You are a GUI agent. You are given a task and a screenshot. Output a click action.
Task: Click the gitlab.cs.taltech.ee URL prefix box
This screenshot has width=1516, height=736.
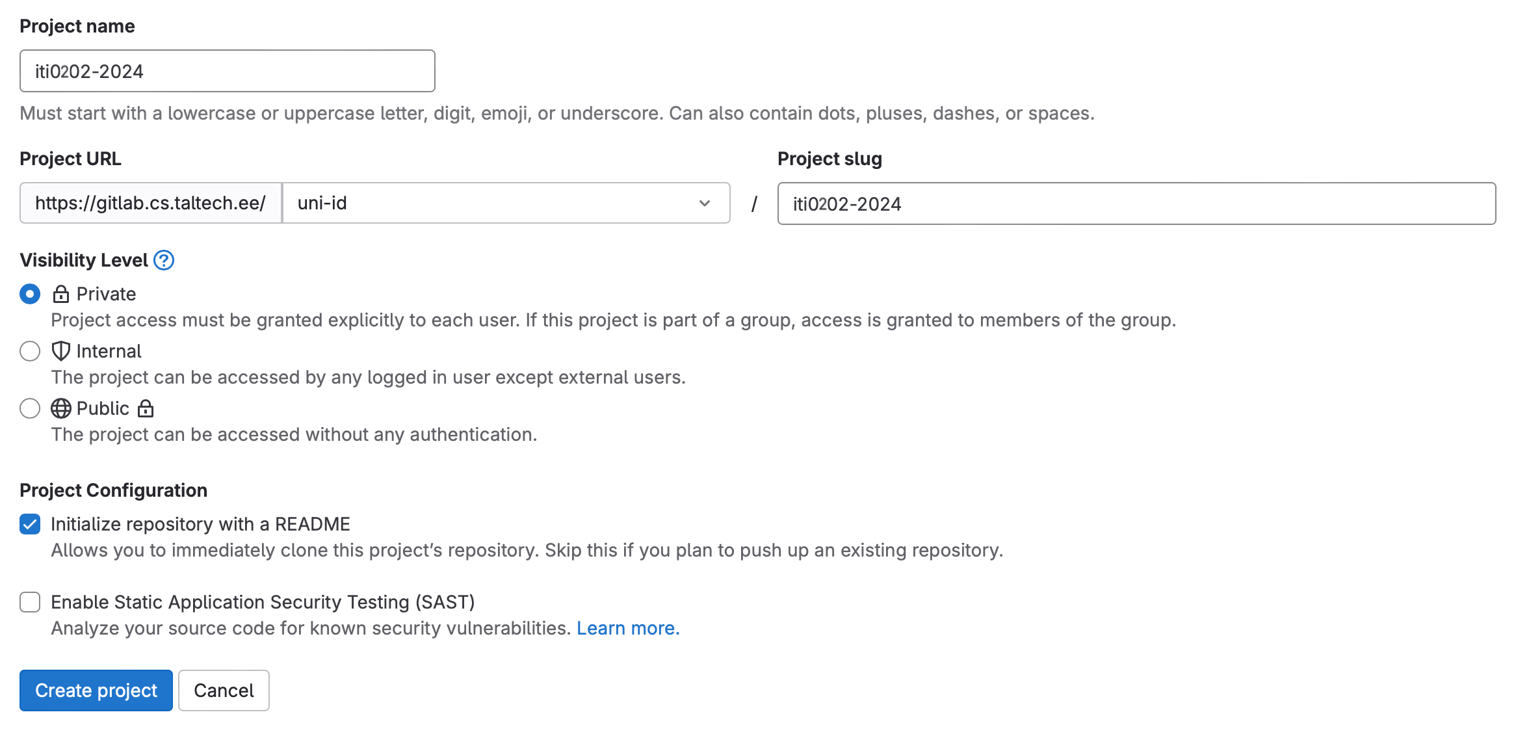click(x=151, y=204)
